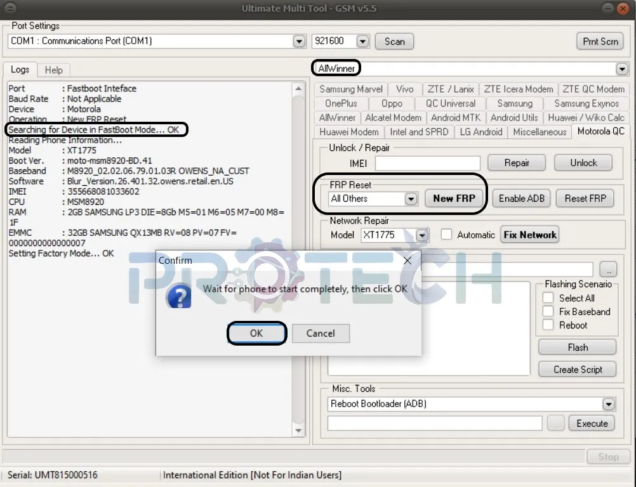Open the Android MTK tab
Screen dimensions: 636x487
[x=456, y=117]
